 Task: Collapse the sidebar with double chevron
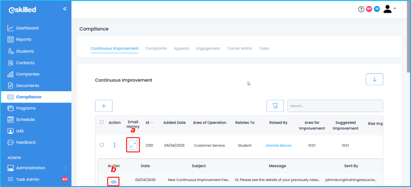tap(65, 9)
